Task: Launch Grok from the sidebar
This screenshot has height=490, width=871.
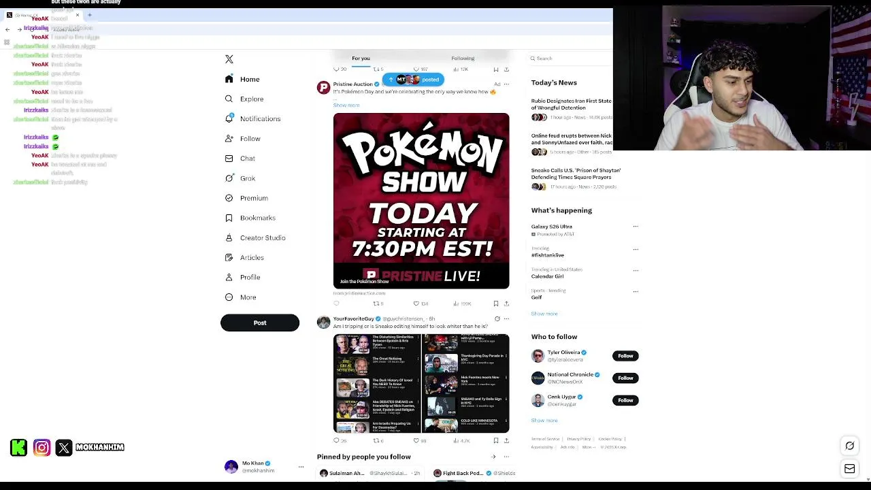Action: [x=240, y=178]
